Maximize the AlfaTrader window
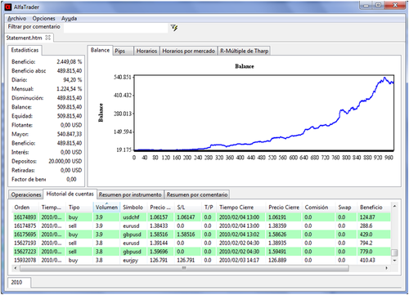Image resolution: width=409 pixels, height=295 pixels. pyautogui.click(x=379, y=6)
